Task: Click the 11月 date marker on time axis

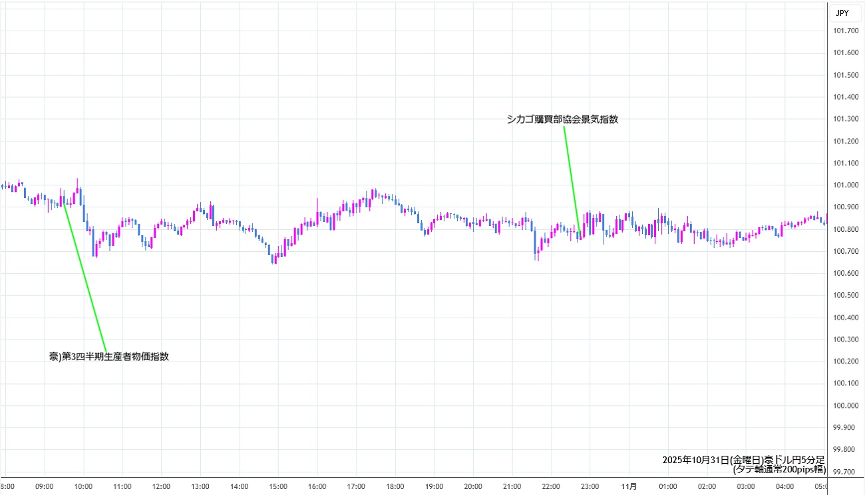Action: [629, 486]
